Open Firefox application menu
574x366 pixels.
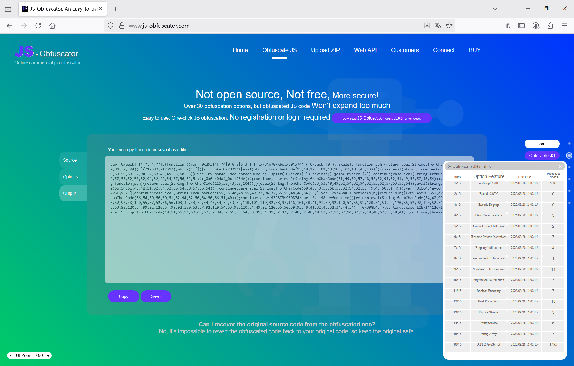564,26
